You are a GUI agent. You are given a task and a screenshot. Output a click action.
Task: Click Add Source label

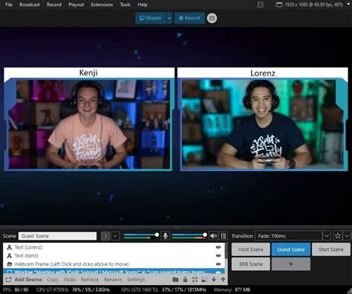point(28,280)
